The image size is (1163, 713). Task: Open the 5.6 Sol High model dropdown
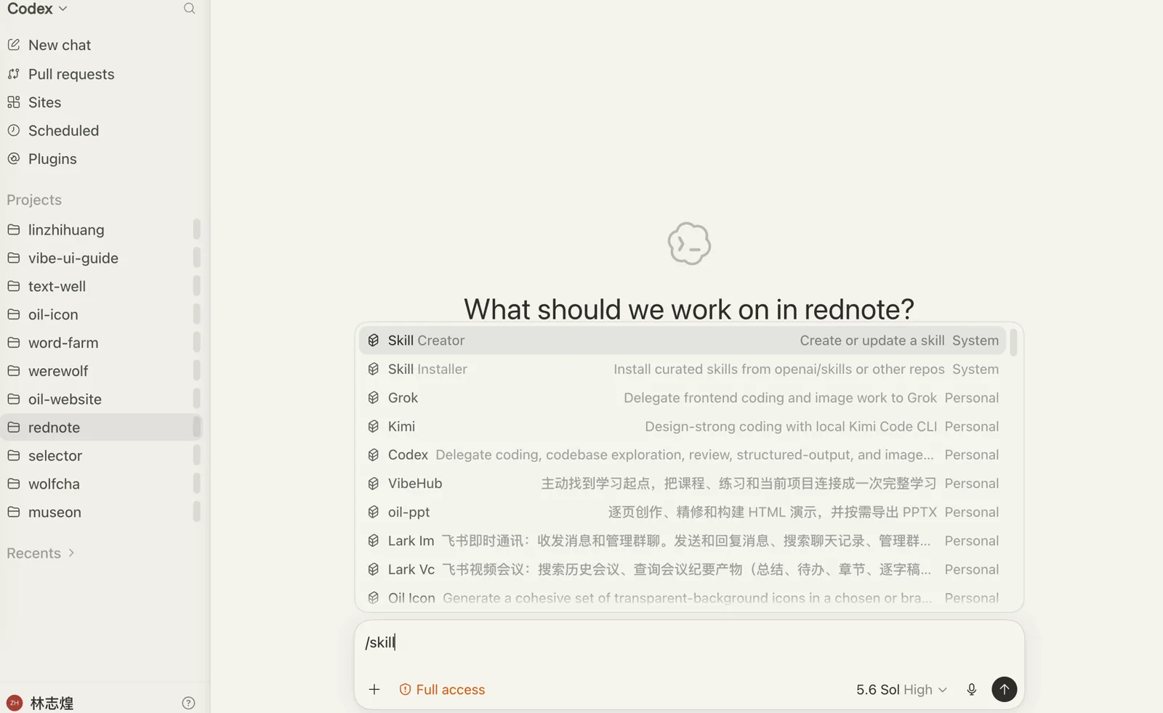pos(901,690)
